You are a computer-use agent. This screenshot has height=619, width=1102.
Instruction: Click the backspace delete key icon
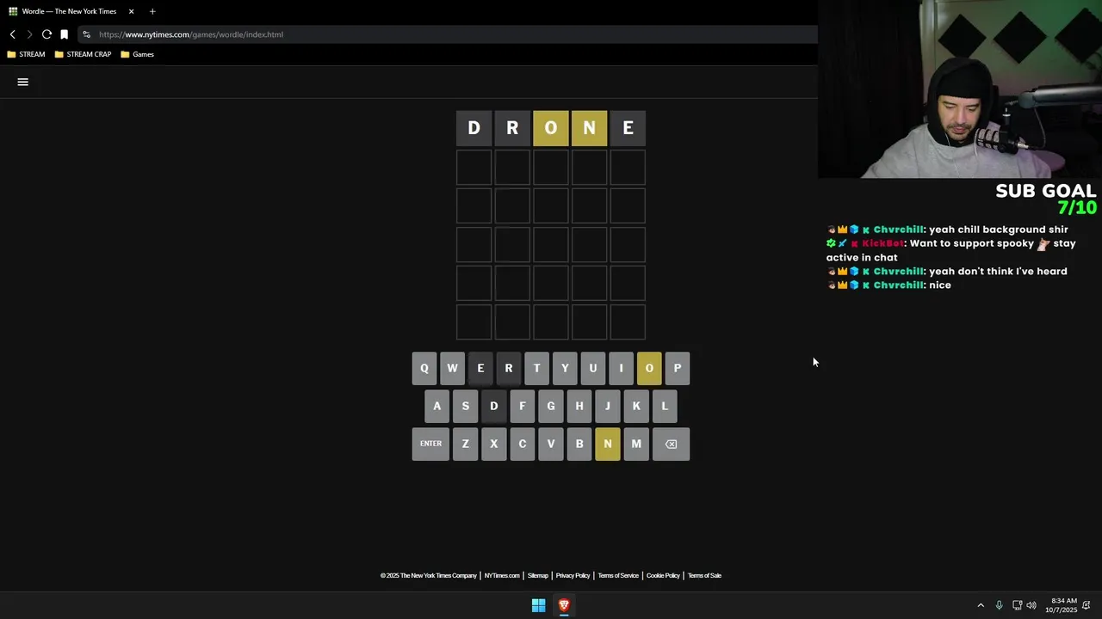(x=671, y=444)
